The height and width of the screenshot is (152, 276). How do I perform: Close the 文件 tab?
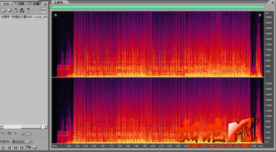(x=12, y=4)
